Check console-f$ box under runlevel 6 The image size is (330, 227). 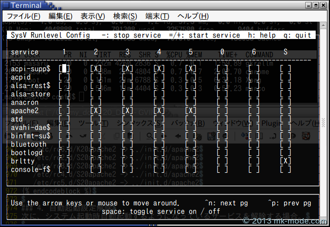254,169
